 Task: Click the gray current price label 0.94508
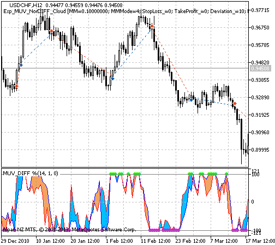pos(260,68)
